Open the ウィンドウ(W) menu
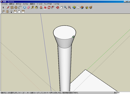This screenshot has height=94, width=130. (x=48, y=4)
